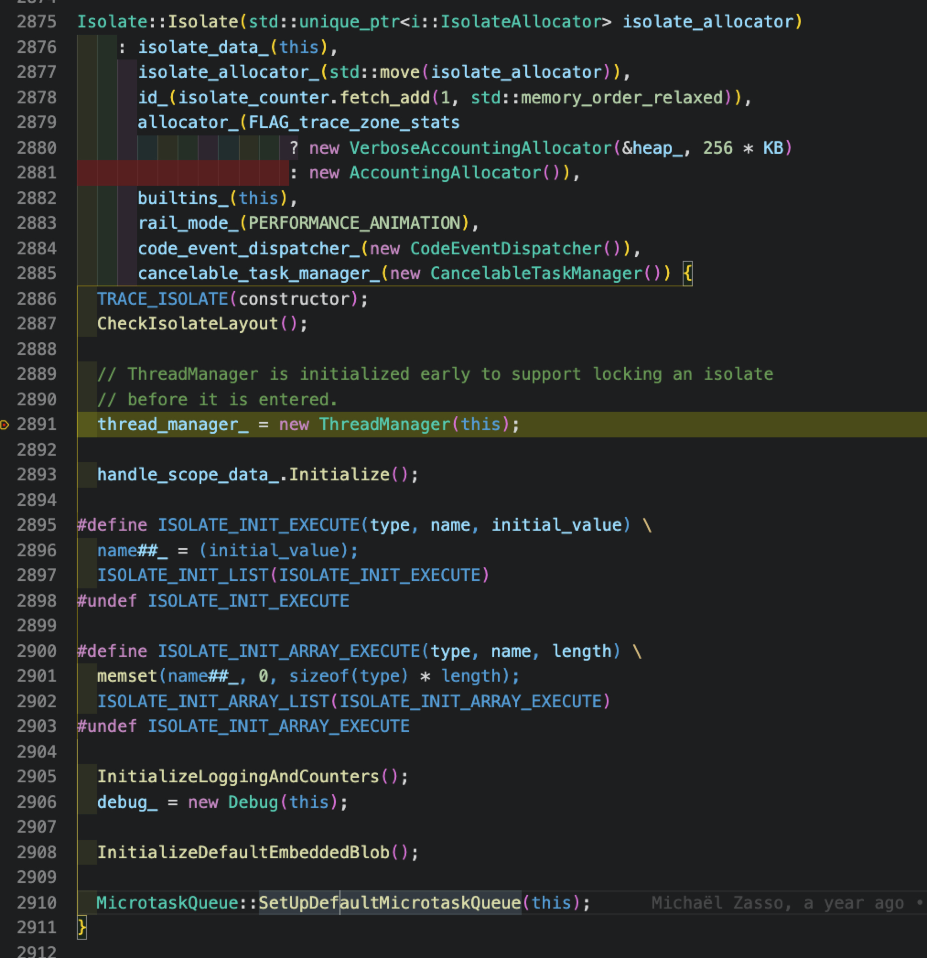
Task: Click 'Debug' class name on line 2906
Action: [x=254, y=802]
